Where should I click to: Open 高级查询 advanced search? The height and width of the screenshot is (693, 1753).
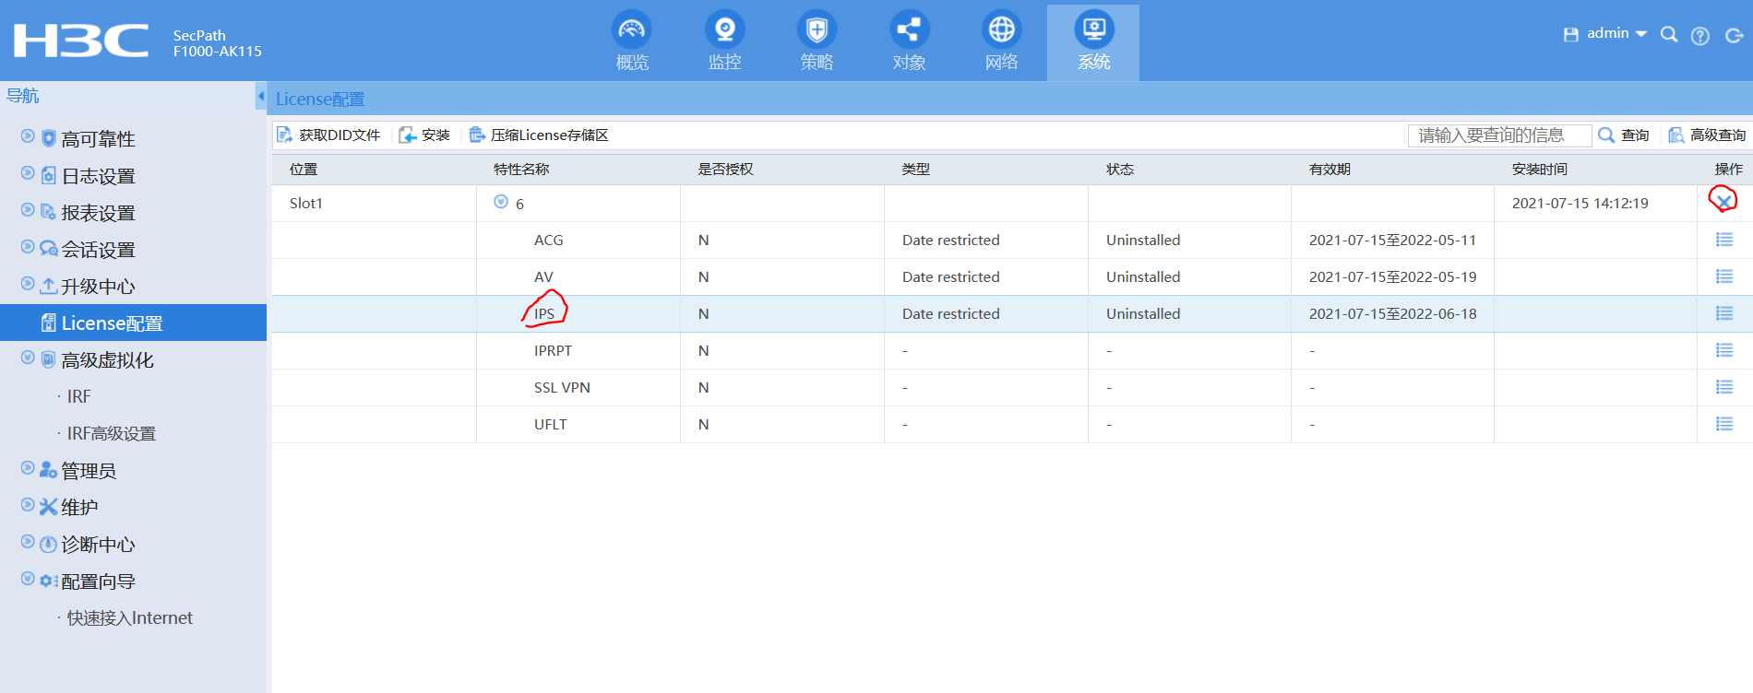pyautogui.click(x=1707, y=135)
